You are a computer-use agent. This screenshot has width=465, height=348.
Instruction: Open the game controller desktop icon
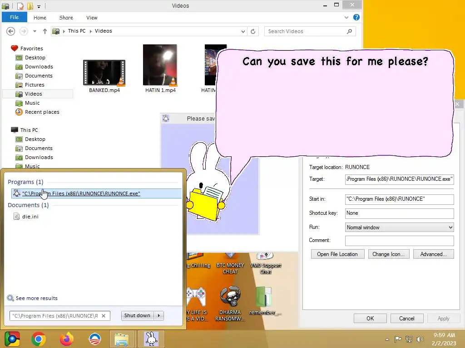[197, 304]
